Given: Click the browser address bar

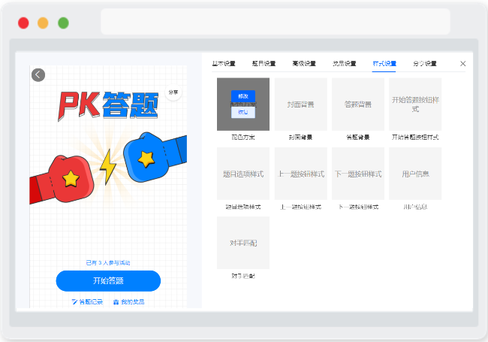Looking at the screenshot, I should click(x=276, y=22).
